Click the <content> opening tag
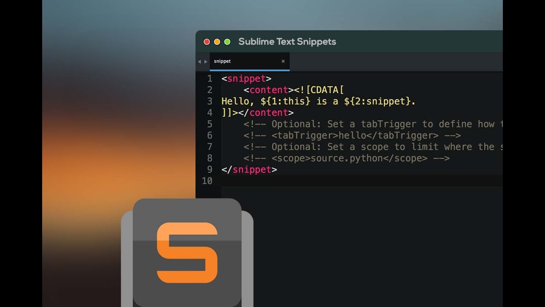The height and width of the screenshot is (307, 545). click(x=269, y=90)
